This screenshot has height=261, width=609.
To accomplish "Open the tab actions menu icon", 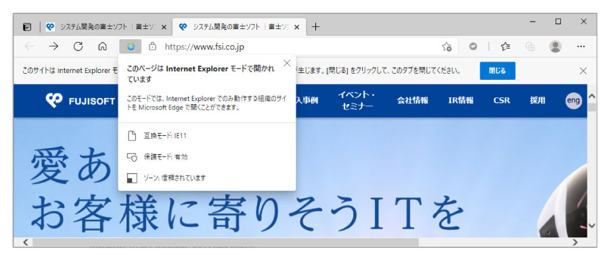I will [27, 27].
